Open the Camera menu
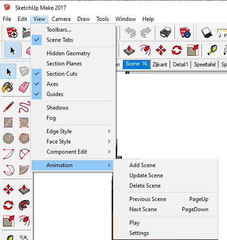This screenshot has width=227, height=240. (61, 19)
